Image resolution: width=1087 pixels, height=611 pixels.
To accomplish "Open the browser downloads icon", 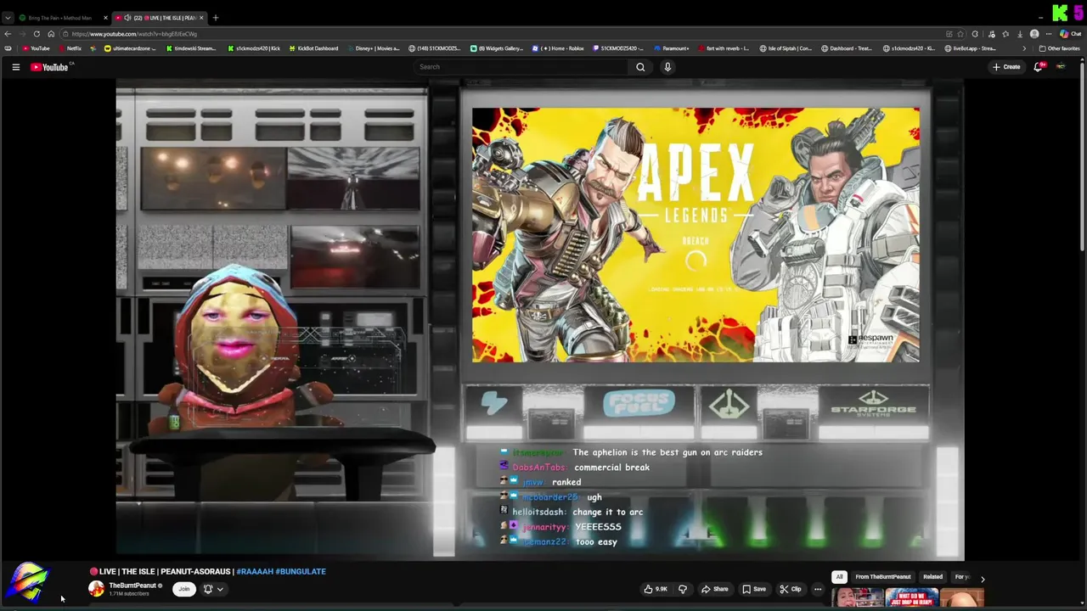I will tap(1020, 34).
